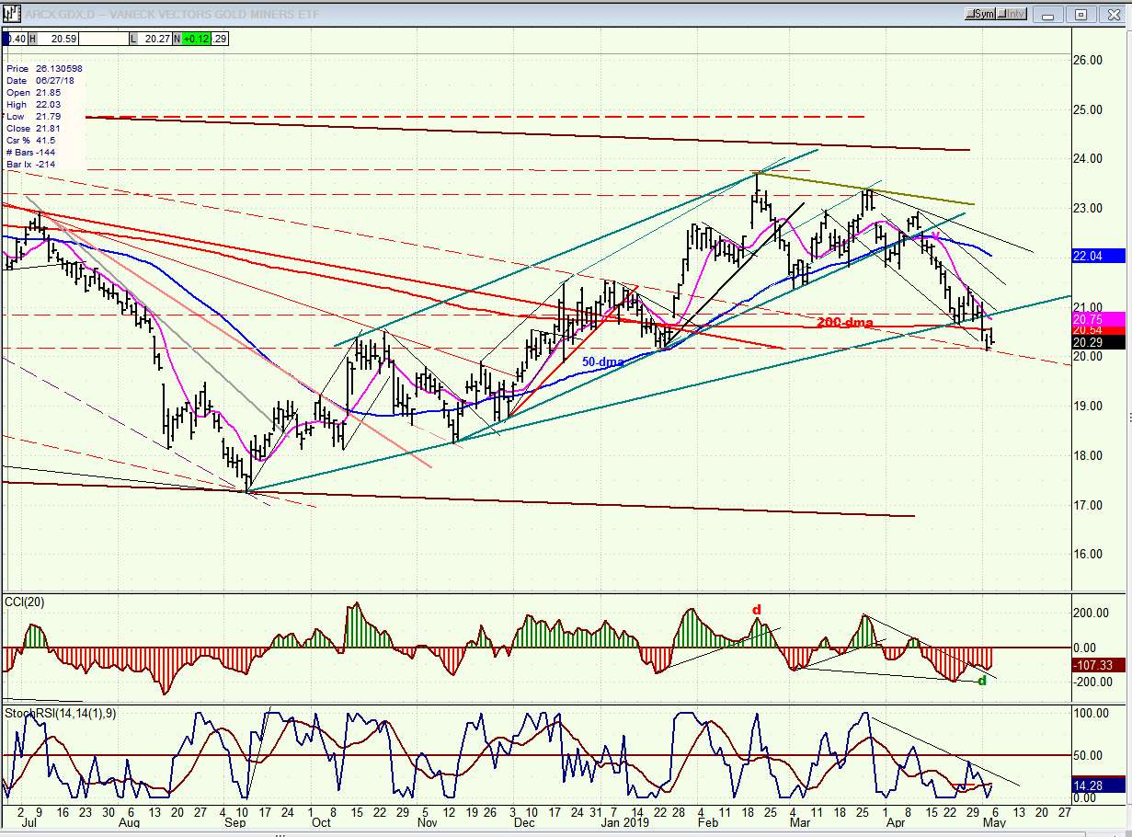Select the StochRSI(14,14(1),9) indicator title
Screen dimensions: 1132x837
60,713
